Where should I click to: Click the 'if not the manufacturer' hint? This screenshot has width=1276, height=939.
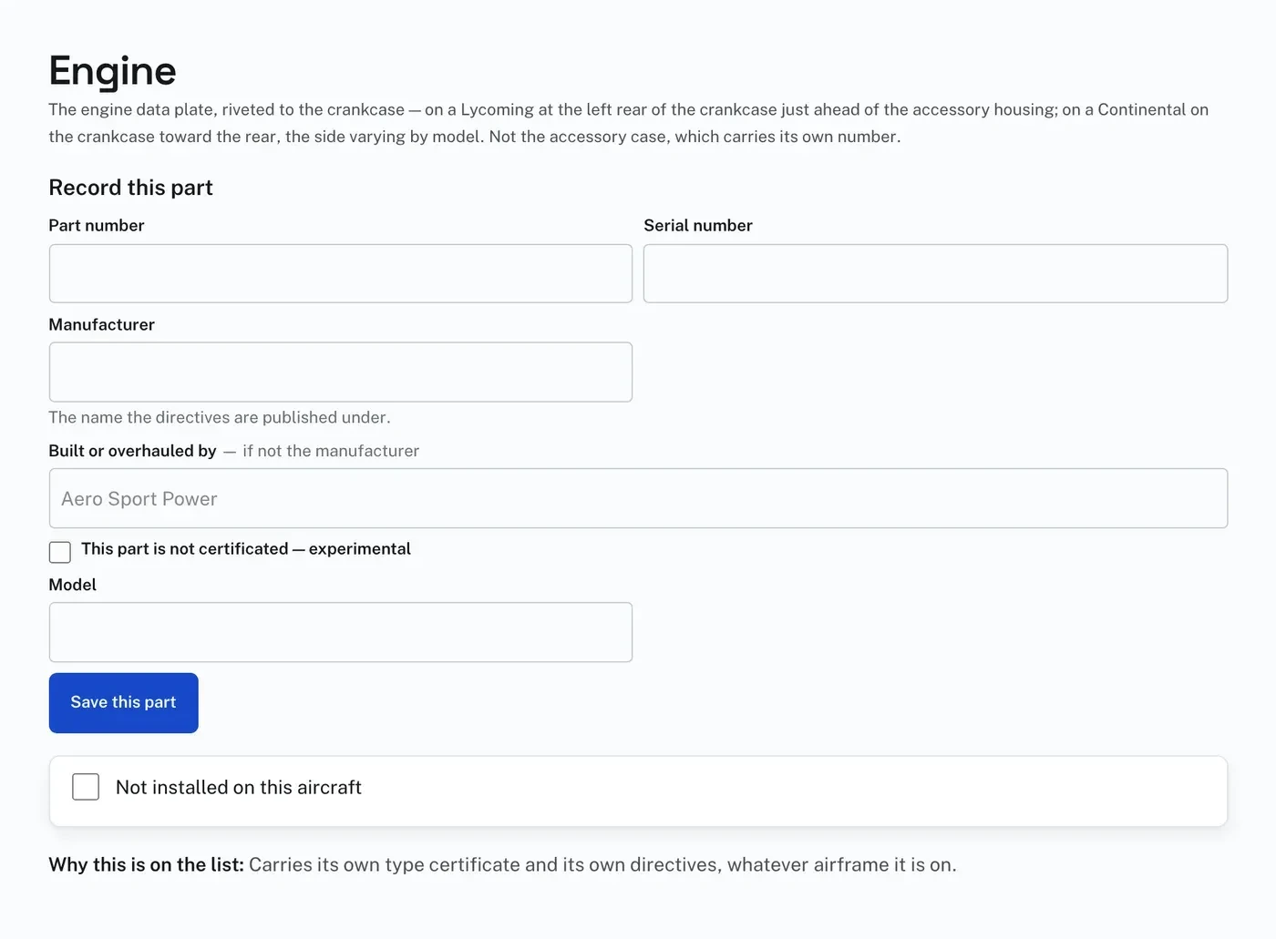click(x=331, y=451)
